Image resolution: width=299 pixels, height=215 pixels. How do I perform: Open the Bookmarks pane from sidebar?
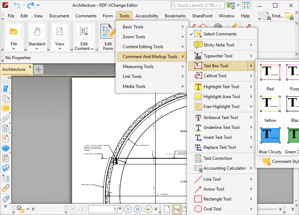point(6,89)
